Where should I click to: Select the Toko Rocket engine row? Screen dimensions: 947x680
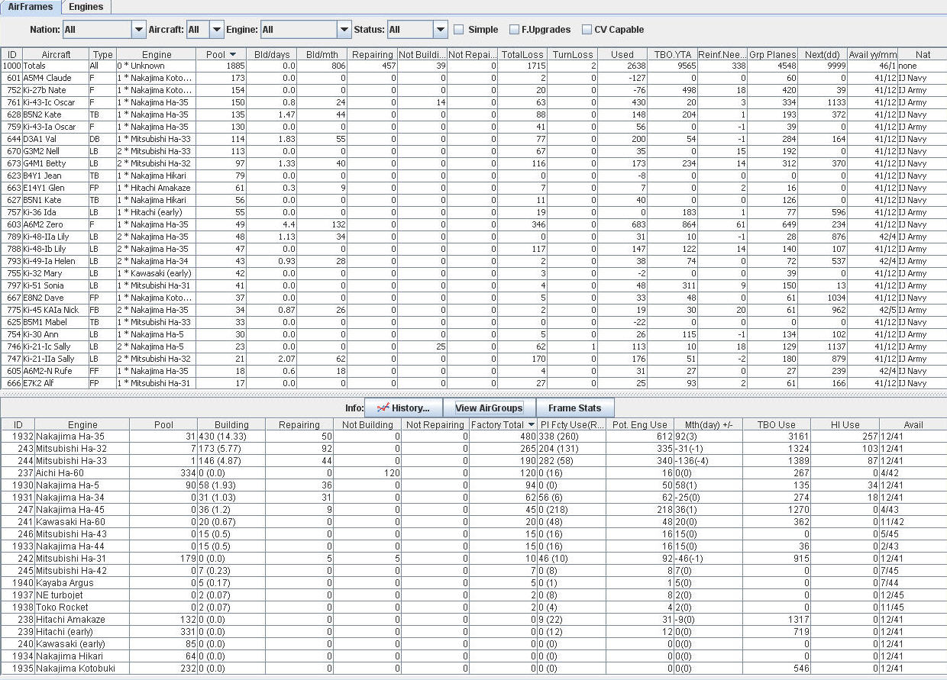(x=473, y=607)
